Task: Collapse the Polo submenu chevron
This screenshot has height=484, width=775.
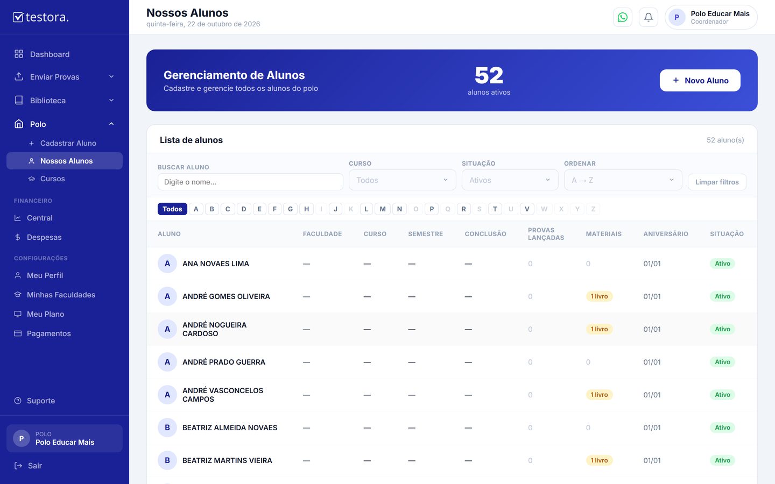Action: coord(111,124)
